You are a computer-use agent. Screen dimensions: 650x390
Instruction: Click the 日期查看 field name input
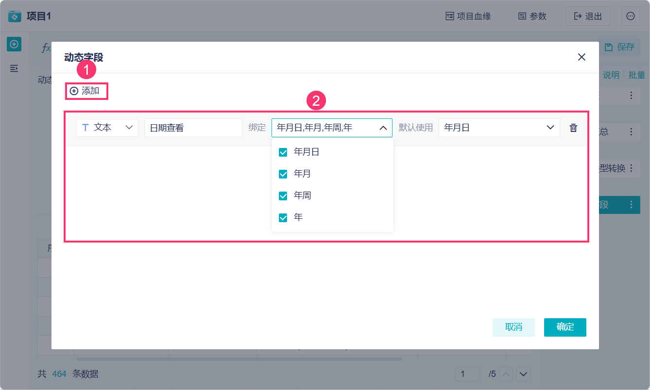pyautogui.click(x=193, y=128)
